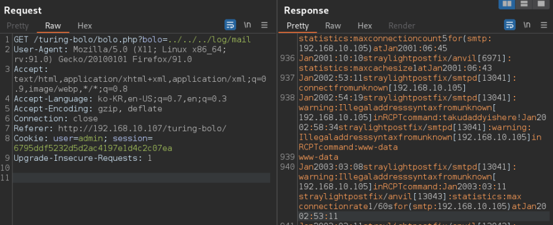This screenshot has height=225, width=553.
Task: Toggle word wrap icon in Request panel
Action: (x=230, y=25)
